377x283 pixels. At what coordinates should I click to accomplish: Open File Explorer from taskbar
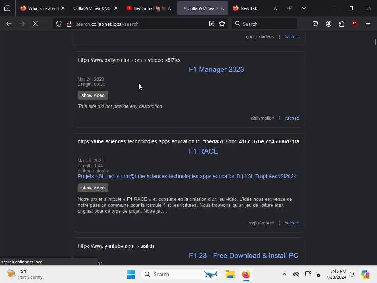(230, 274)
